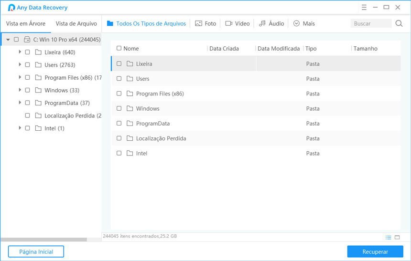Switch to thumbnail view icon
Screen dimensions: 411x261
click(397, 238)
